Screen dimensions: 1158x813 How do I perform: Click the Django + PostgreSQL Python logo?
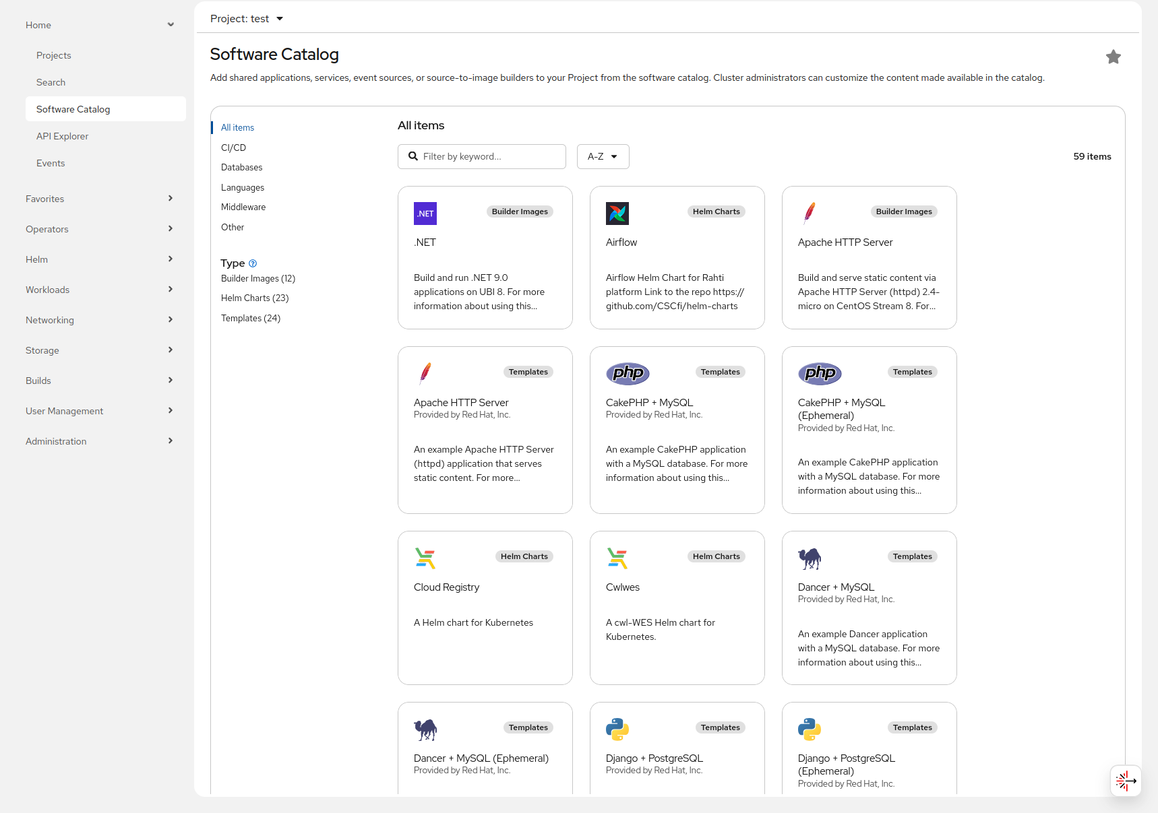617,729
